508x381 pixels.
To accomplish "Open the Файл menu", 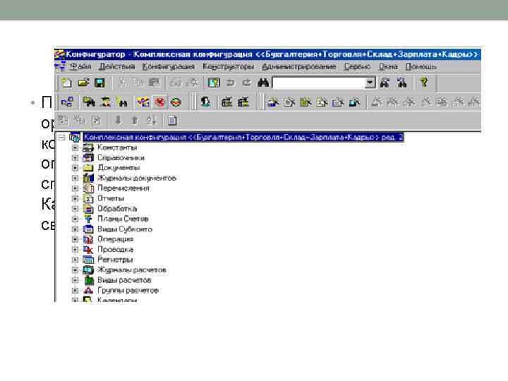I will (80, 67).
